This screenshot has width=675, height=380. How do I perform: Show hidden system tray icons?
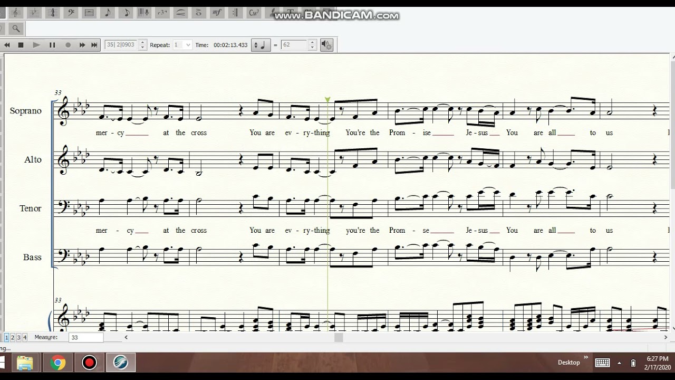(x=619, y=363)
